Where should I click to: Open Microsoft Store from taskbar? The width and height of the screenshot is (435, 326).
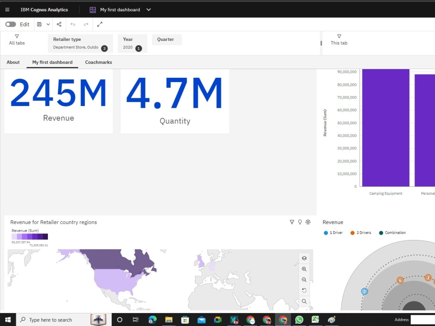coord(185,319)
